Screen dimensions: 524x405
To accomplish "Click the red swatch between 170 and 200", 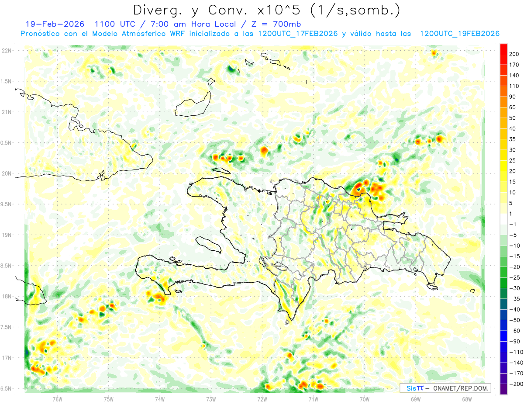I will (x=503, y=59).
